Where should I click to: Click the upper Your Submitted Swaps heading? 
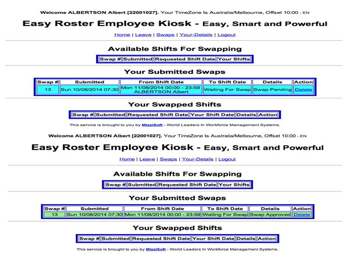tap(175, 72)
